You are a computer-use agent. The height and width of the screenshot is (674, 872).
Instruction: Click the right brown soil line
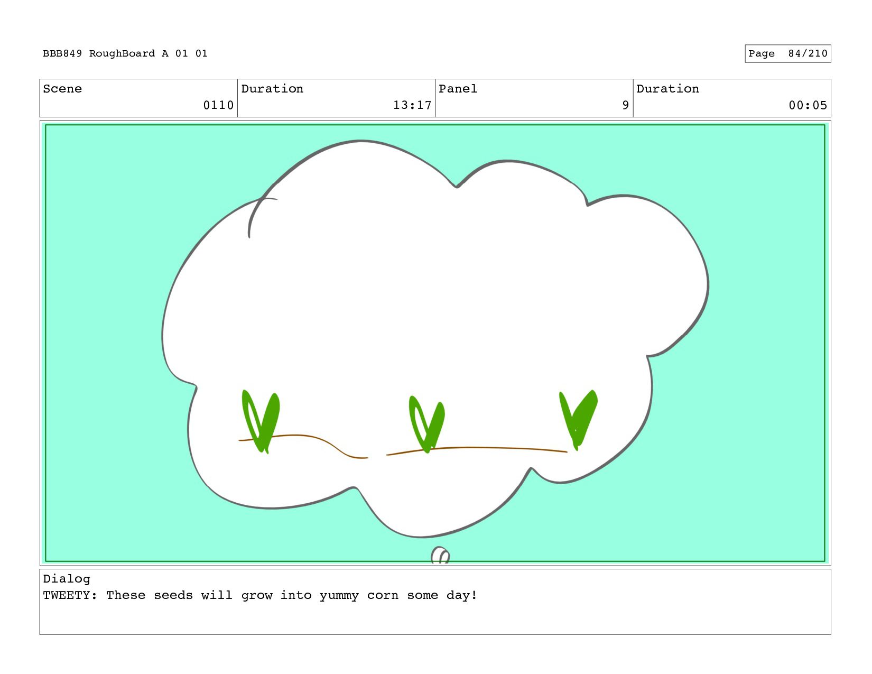476,450
